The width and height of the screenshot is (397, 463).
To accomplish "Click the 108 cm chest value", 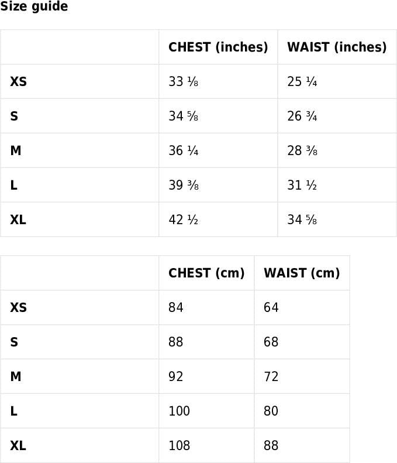I will [x=179, y=446].
